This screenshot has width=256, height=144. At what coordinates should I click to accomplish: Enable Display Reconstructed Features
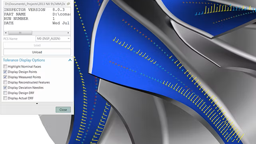[x=5, y=82]
